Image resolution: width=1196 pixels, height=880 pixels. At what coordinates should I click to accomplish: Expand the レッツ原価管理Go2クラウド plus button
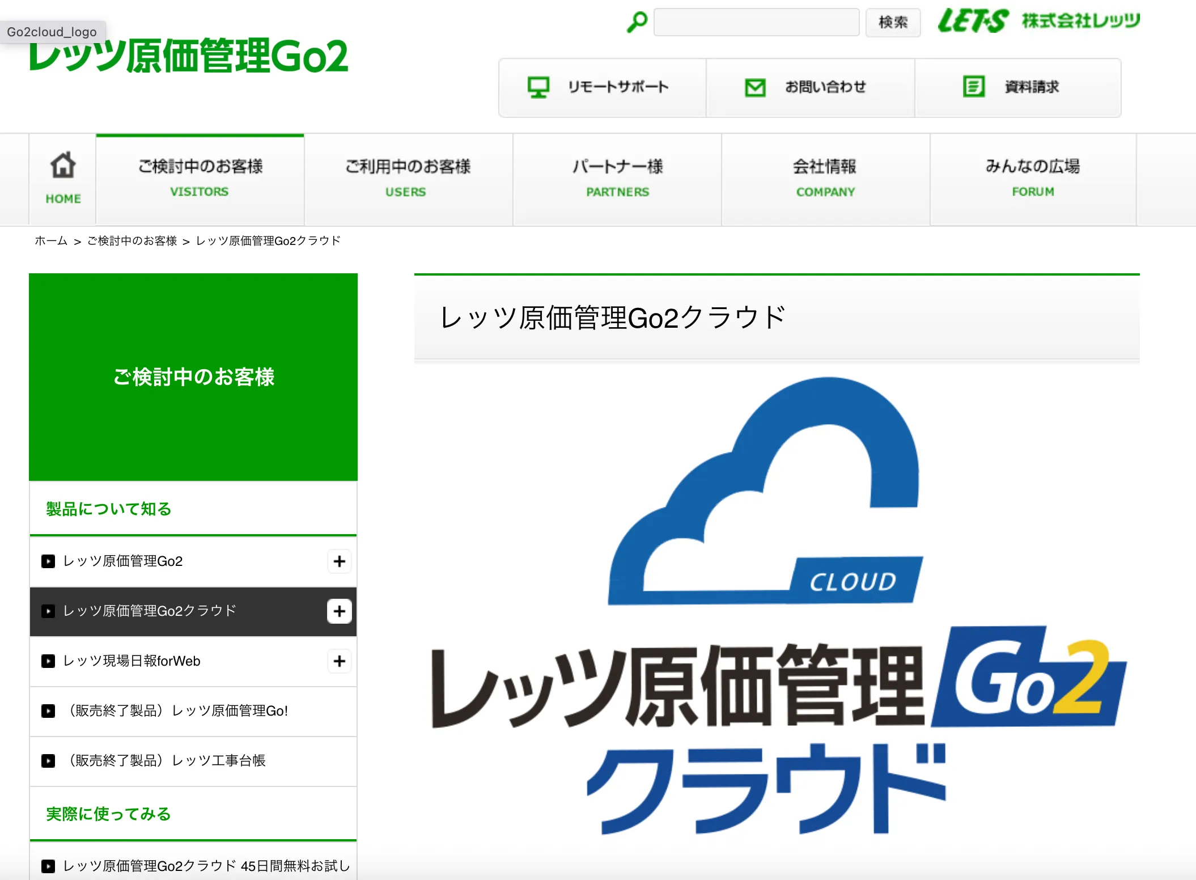point(339,611)
